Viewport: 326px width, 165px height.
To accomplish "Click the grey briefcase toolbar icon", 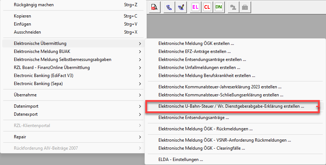I will 245,7.
